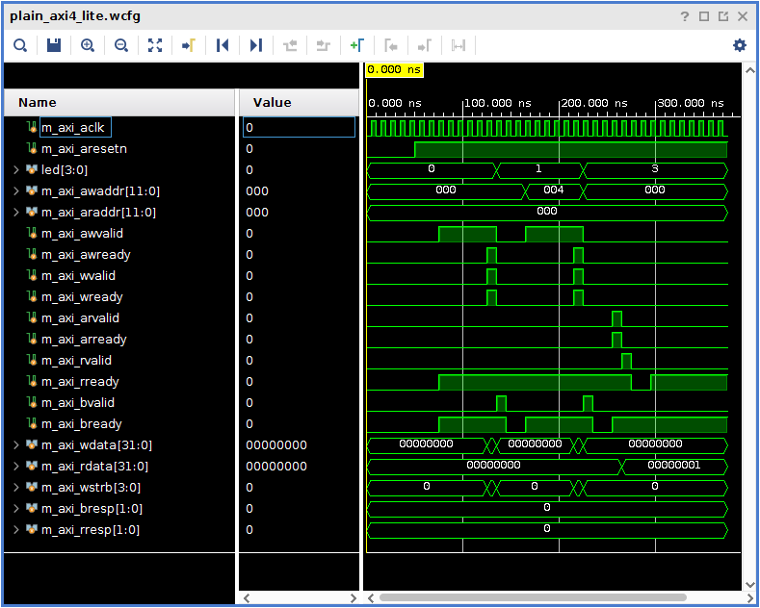760x608 pixels.
Task: Expand the m_axi_araddr[11:0] bus
Action: tap(16, 213)
